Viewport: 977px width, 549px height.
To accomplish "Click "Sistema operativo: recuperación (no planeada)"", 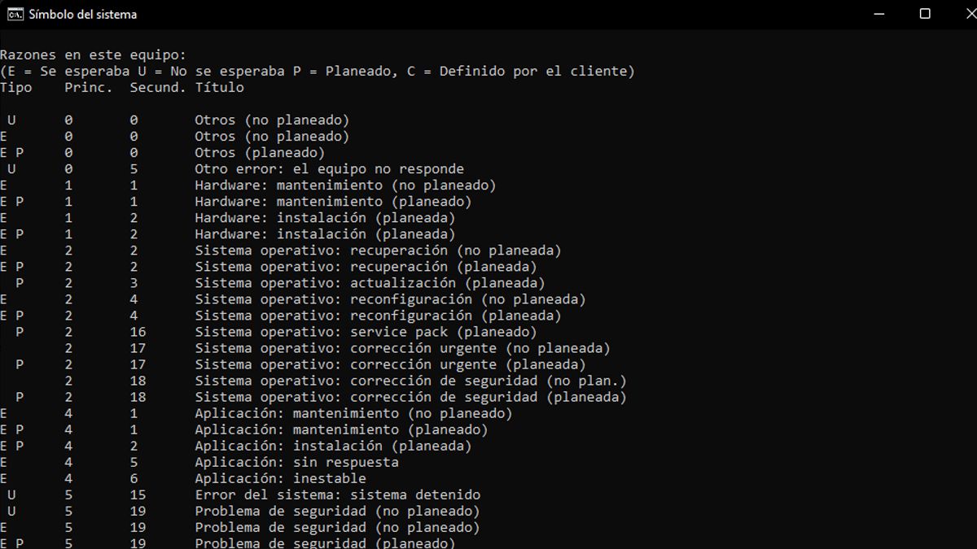I will pos(378,251).
